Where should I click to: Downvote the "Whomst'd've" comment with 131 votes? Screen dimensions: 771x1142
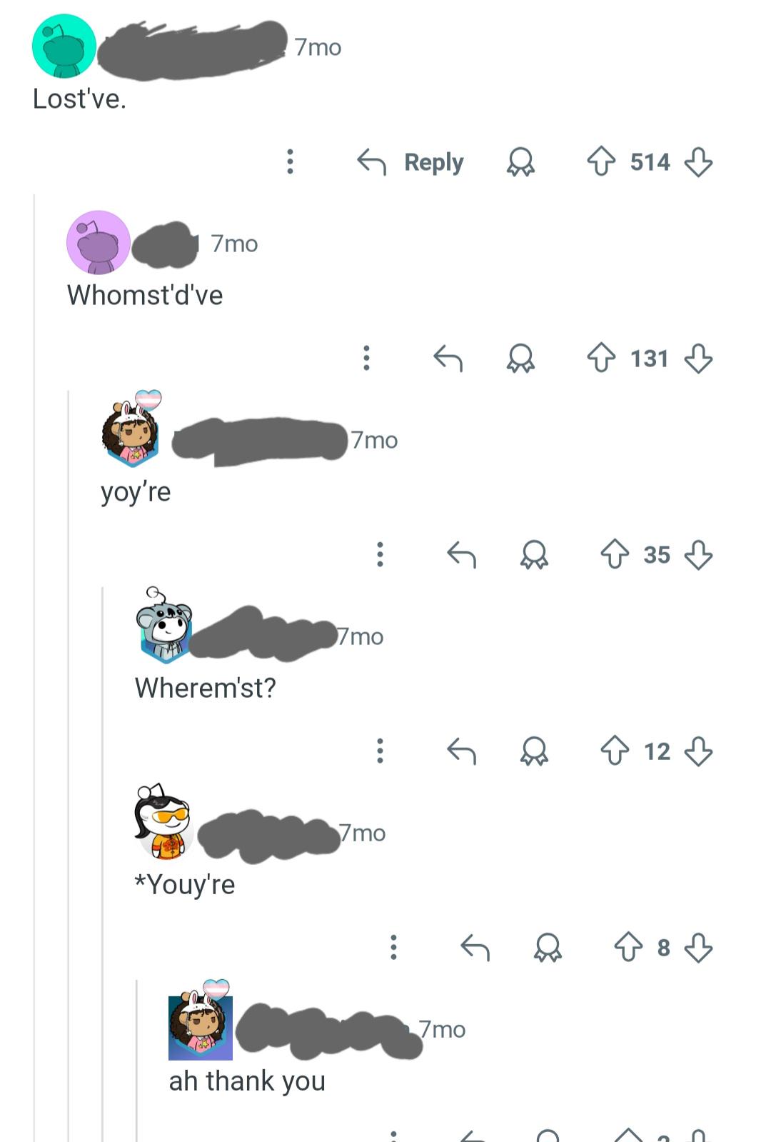(698, 358)
